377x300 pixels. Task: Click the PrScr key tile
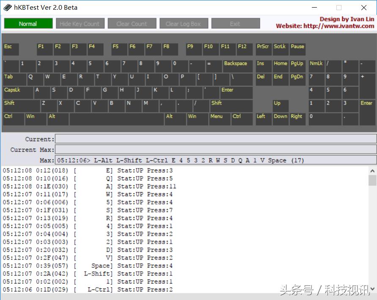tap(264, 49)
